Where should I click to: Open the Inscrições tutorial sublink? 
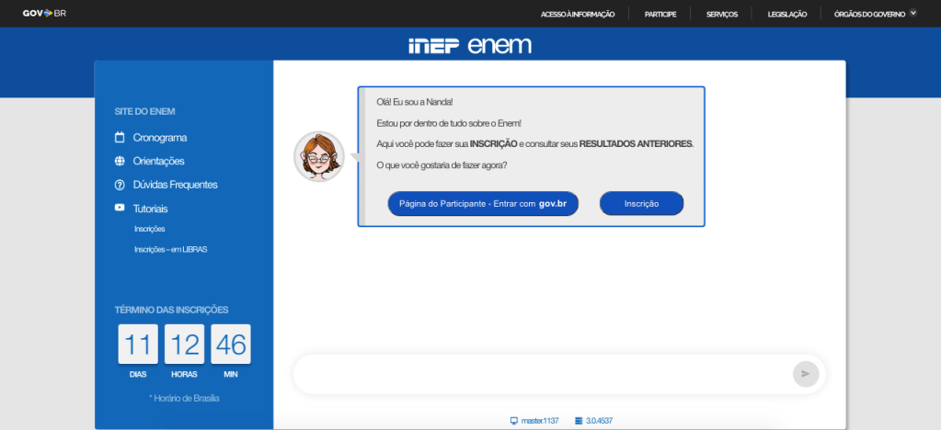(149, 229)
